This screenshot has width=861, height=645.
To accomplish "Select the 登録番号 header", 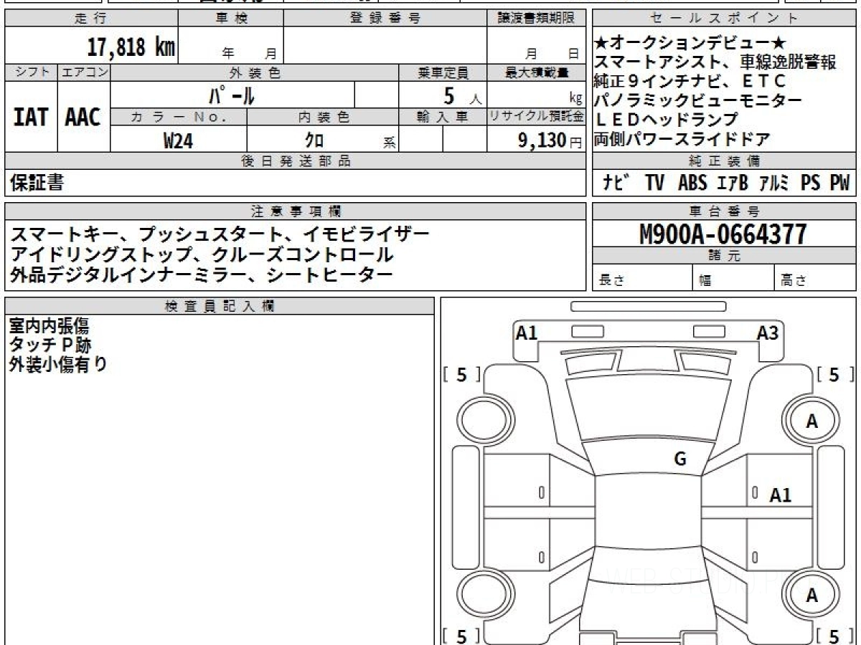I will click(x=385, y=19).
